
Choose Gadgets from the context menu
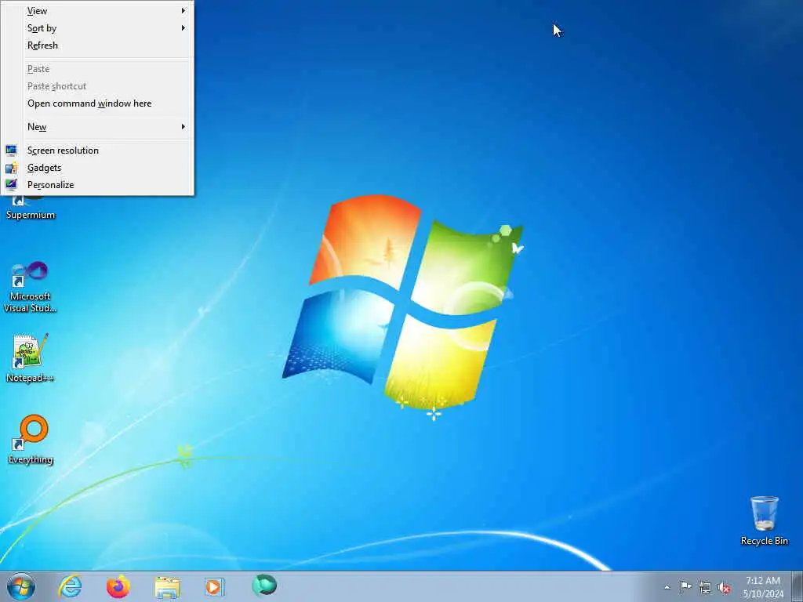97,168
